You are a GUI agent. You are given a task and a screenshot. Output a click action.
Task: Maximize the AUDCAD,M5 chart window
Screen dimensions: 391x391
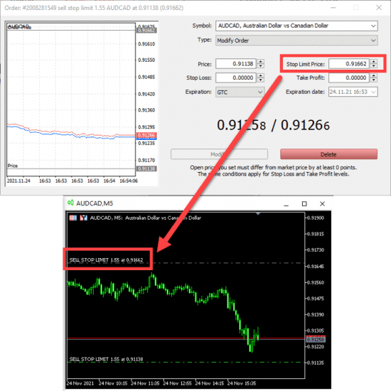(x=304, y=204)
